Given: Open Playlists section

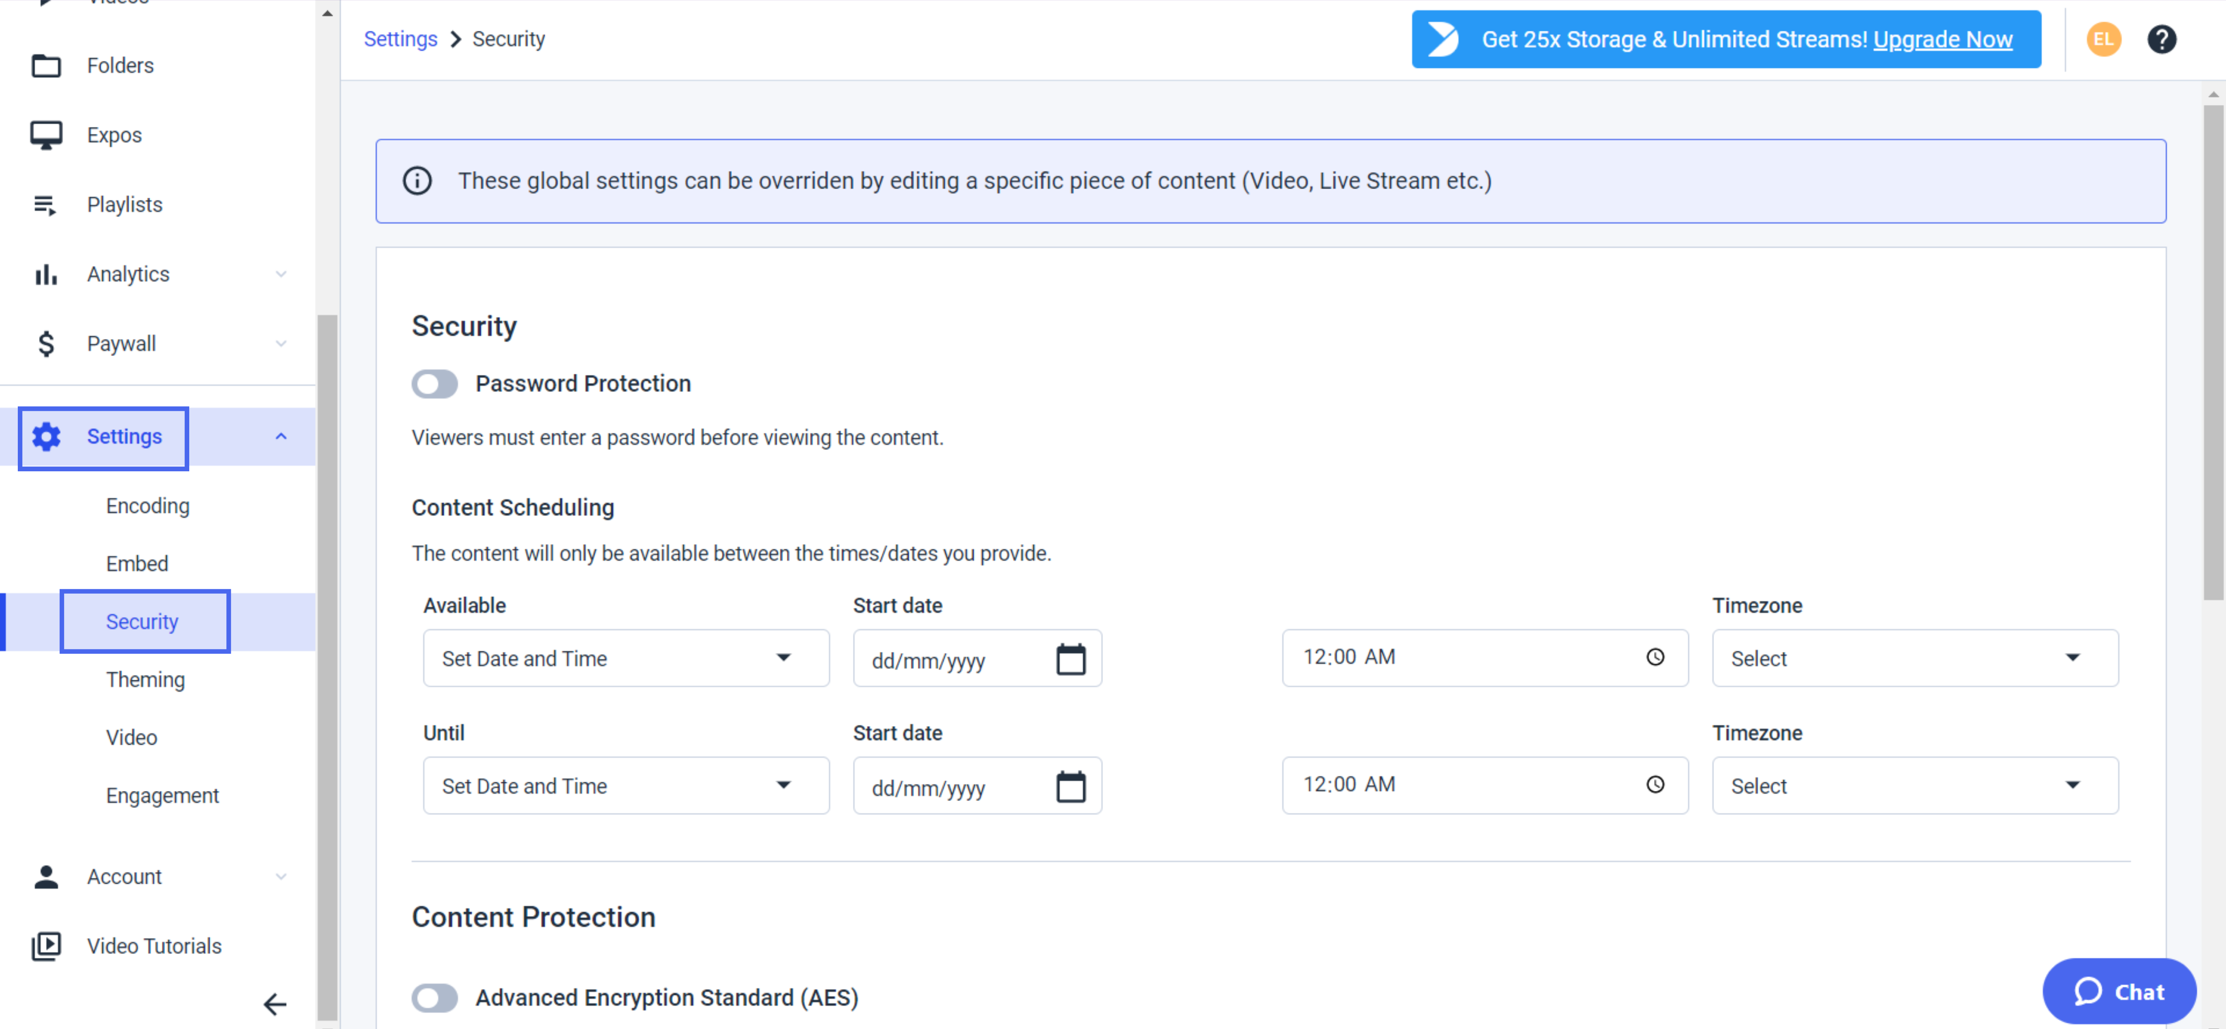Looking at the screenshot, I should tap(124, 205).
